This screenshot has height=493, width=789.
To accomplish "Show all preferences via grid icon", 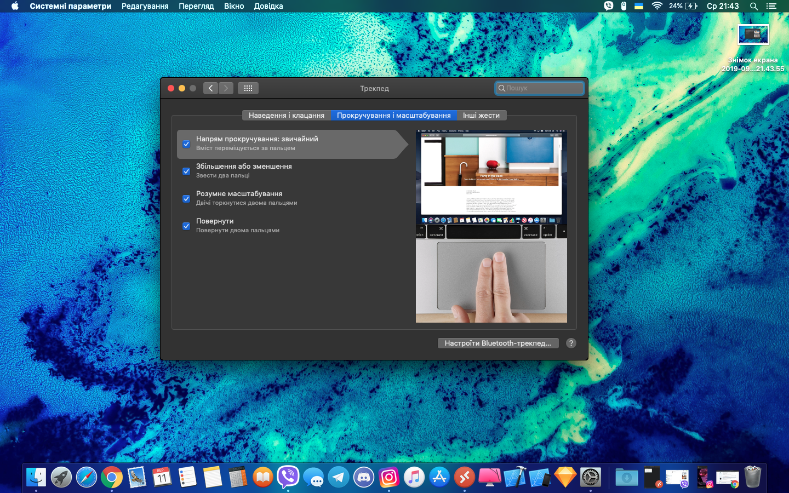I will pos(248,88).
